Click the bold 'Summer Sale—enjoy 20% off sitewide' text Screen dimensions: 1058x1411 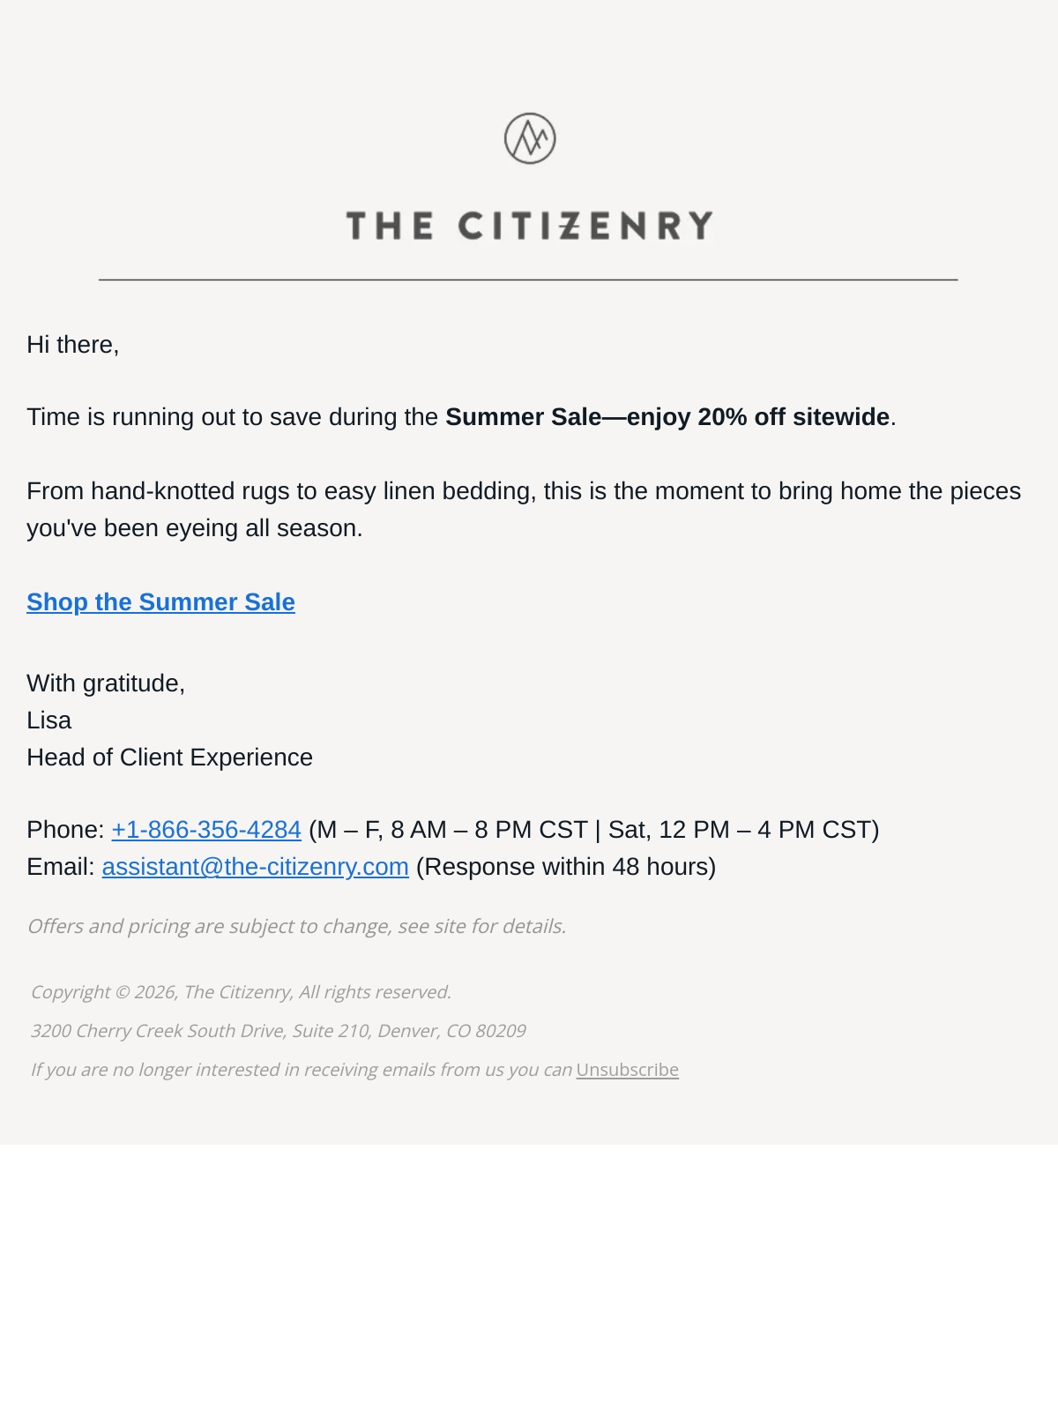(667, 417)
